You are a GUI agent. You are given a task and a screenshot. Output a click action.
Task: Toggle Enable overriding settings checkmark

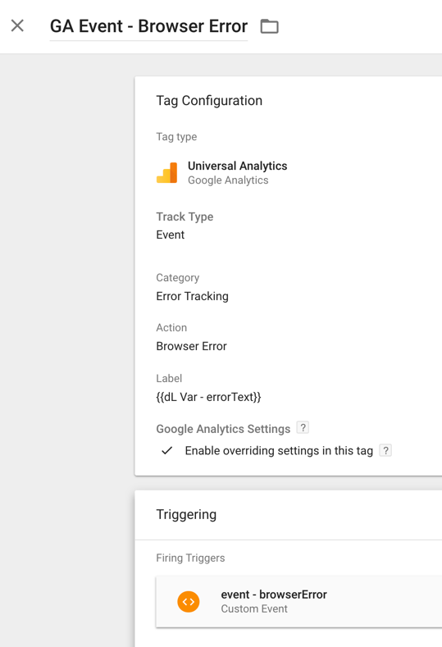point(167,450)
